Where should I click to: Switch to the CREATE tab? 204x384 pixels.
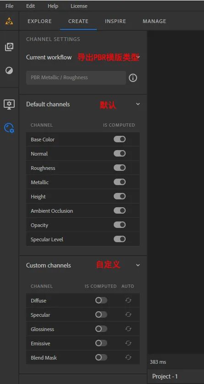coord(78,21)
